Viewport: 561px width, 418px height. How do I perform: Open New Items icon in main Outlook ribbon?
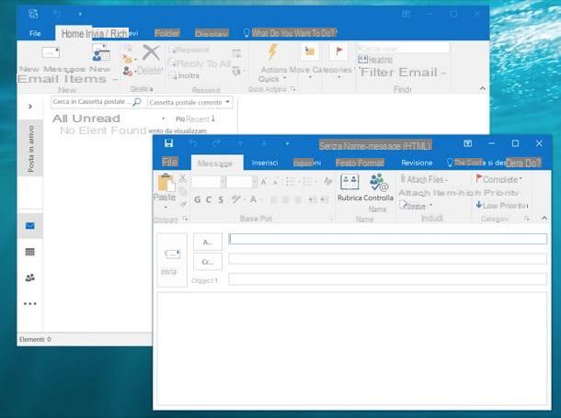pos(101,53)
